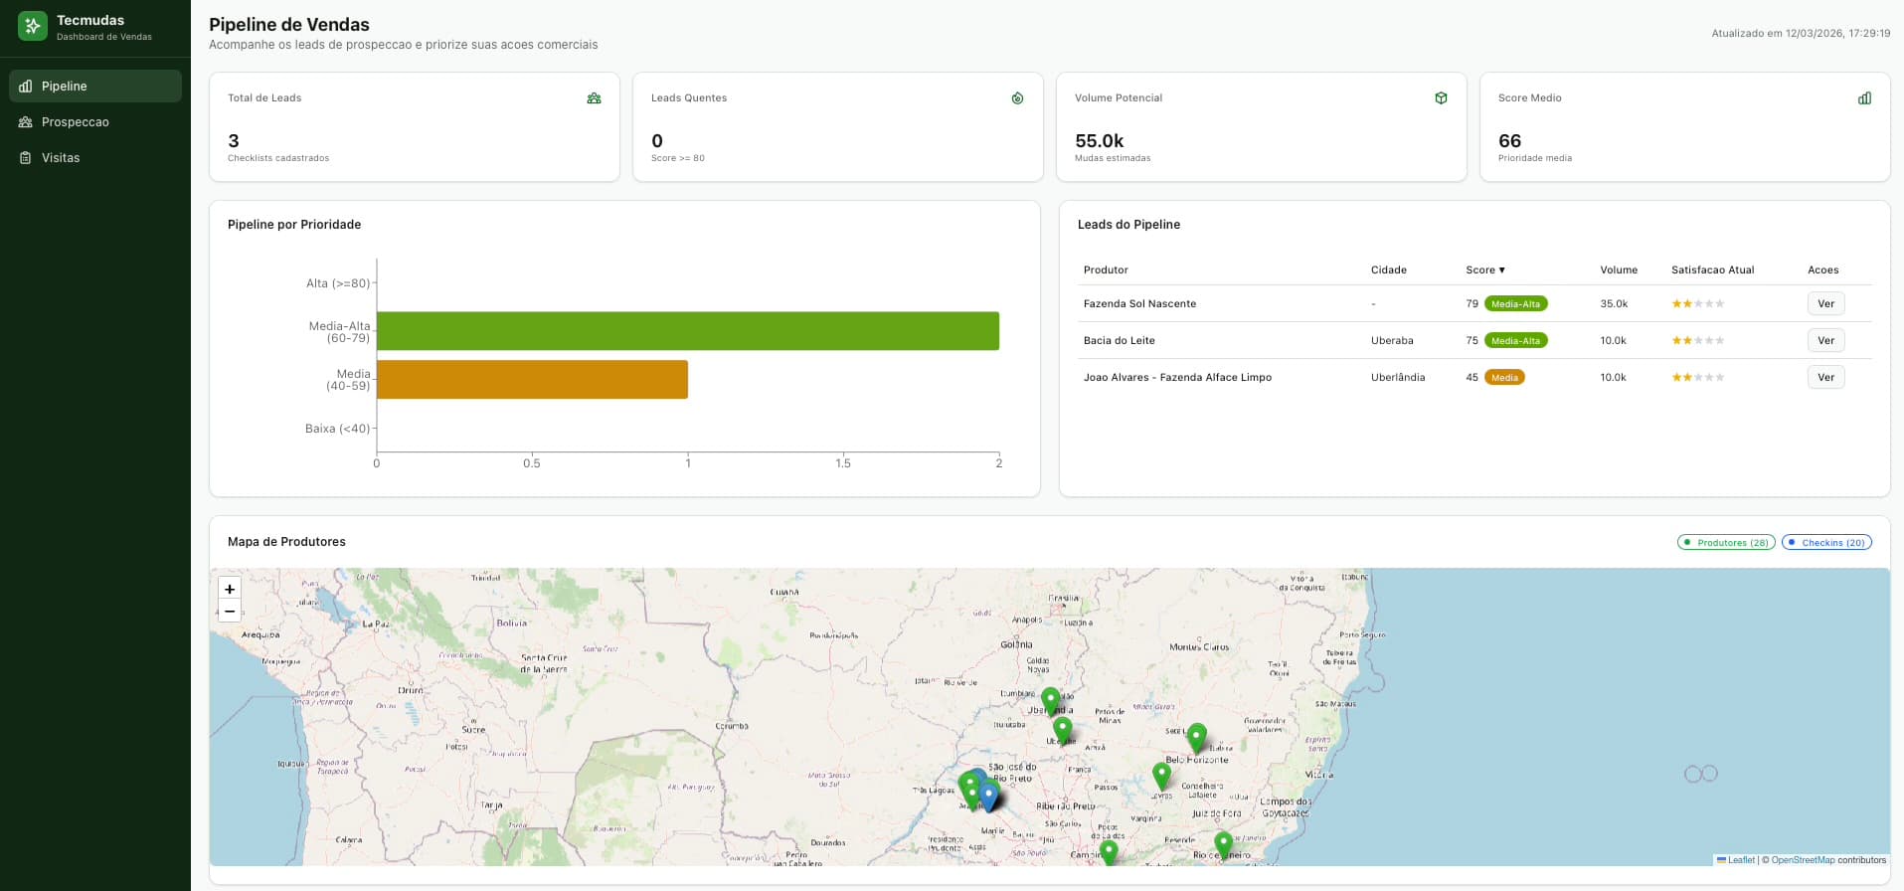Click the Mapa de Produtores heading
Screen dimensions: 1904x891
click(x=286, y=542)
